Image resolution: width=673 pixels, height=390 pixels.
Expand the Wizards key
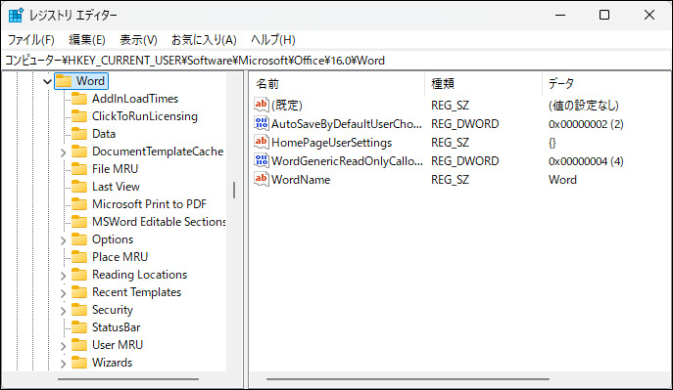63,364
